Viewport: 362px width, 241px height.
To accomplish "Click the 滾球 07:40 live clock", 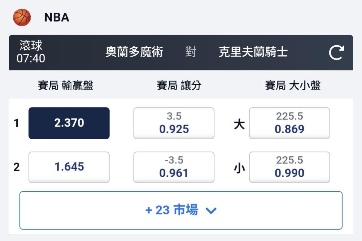I will pos(31,52).
